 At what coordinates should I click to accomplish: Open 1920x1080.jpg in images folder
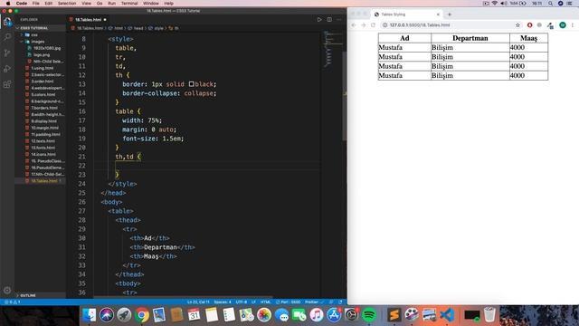(x=47, y=48)
